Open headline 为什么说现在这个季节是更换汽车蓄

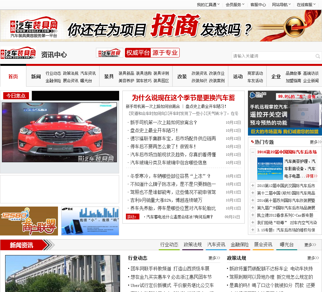click(x=184, y=98)
